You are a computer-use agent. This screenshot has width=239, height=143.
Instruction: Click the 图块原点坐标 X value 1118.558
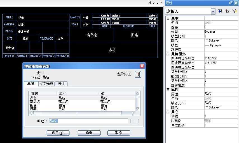click(221, 58)
